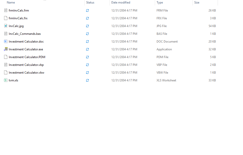Click the tvm.xls spreadsheet icon

(x=6, y=80)
